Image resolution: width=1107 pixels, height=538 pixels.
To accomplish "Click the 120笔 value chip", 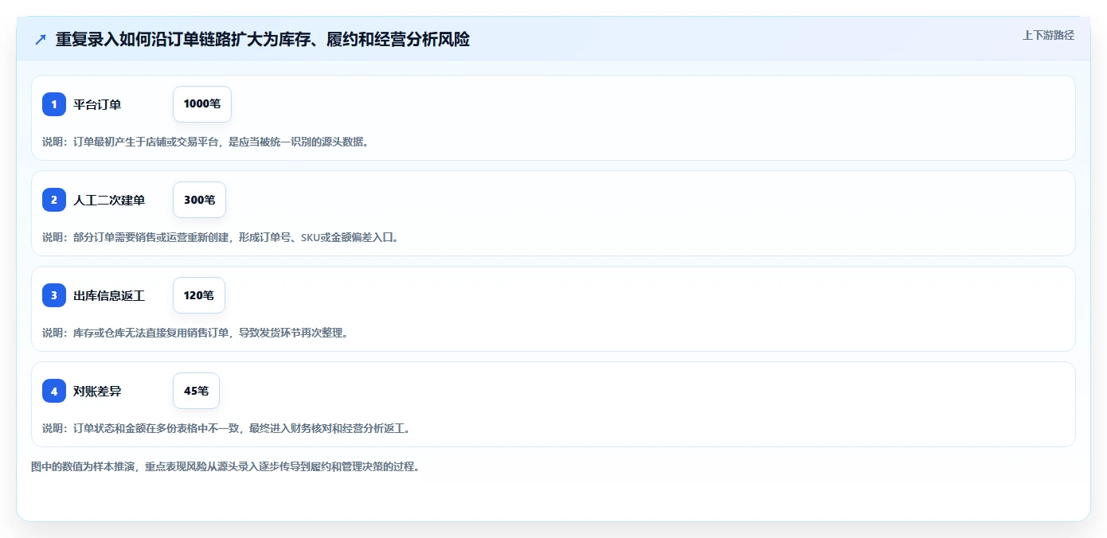I will 199,295.
